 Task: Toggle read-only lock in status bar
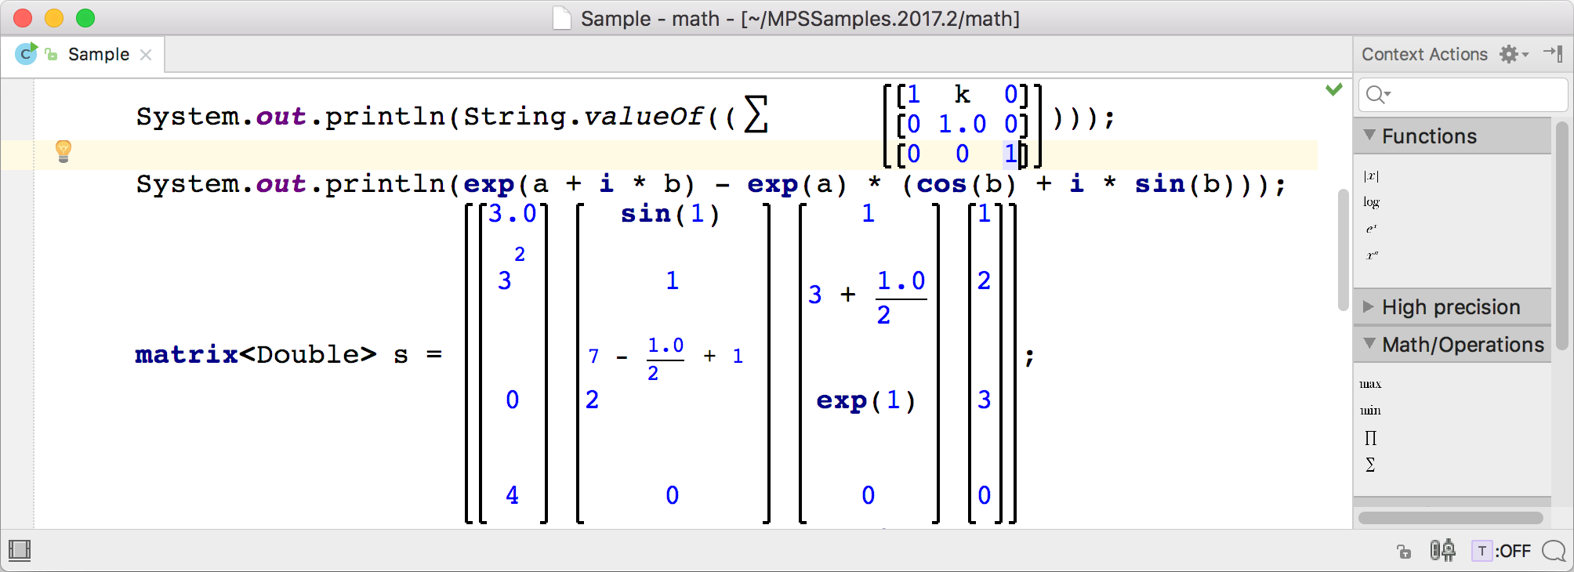pyautogui.click(x=1404, y=552)
